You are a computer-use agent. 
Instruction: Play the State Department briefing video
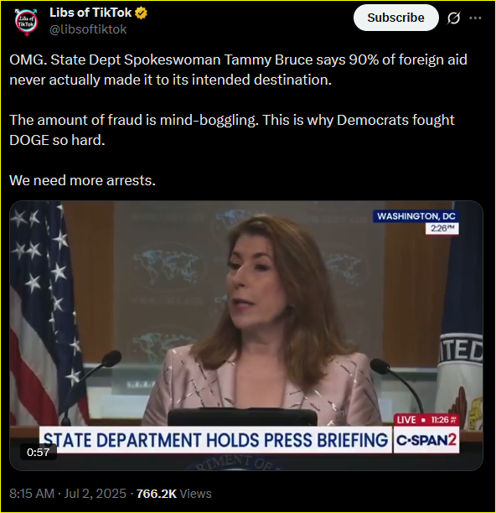pyautogui.click(x=246, y=335)
